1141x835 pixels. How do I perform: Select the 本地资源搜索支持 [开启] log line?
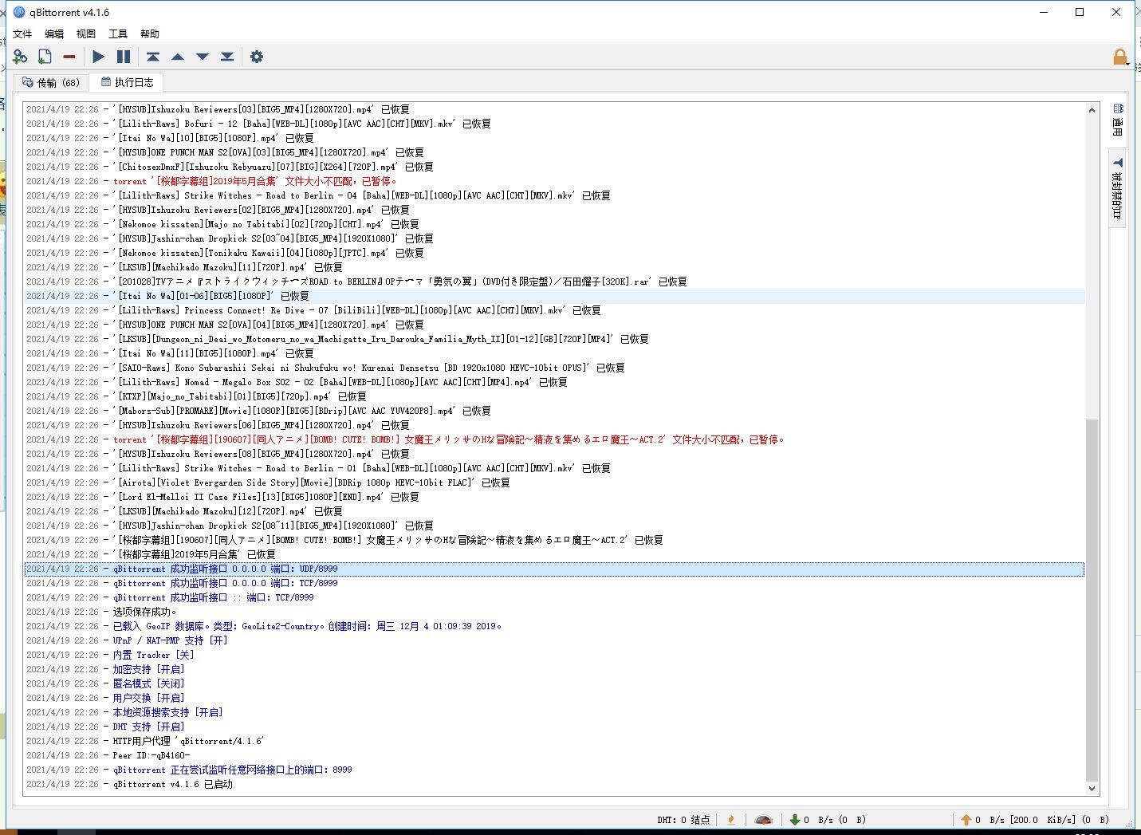click(x=554, y=712)
